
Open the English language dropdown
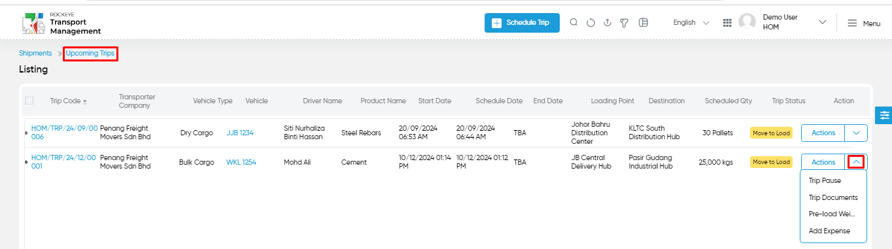(691, 23)
